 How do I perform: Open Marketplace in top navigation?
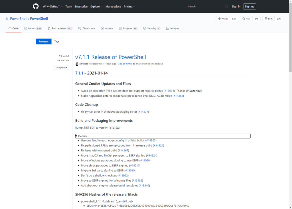(113, 7)
